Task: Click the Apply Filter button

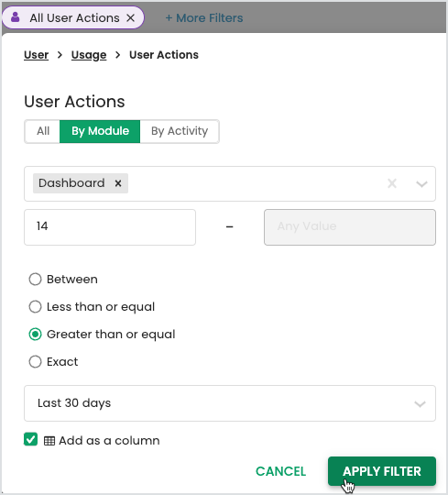Action: coord(382,471)
